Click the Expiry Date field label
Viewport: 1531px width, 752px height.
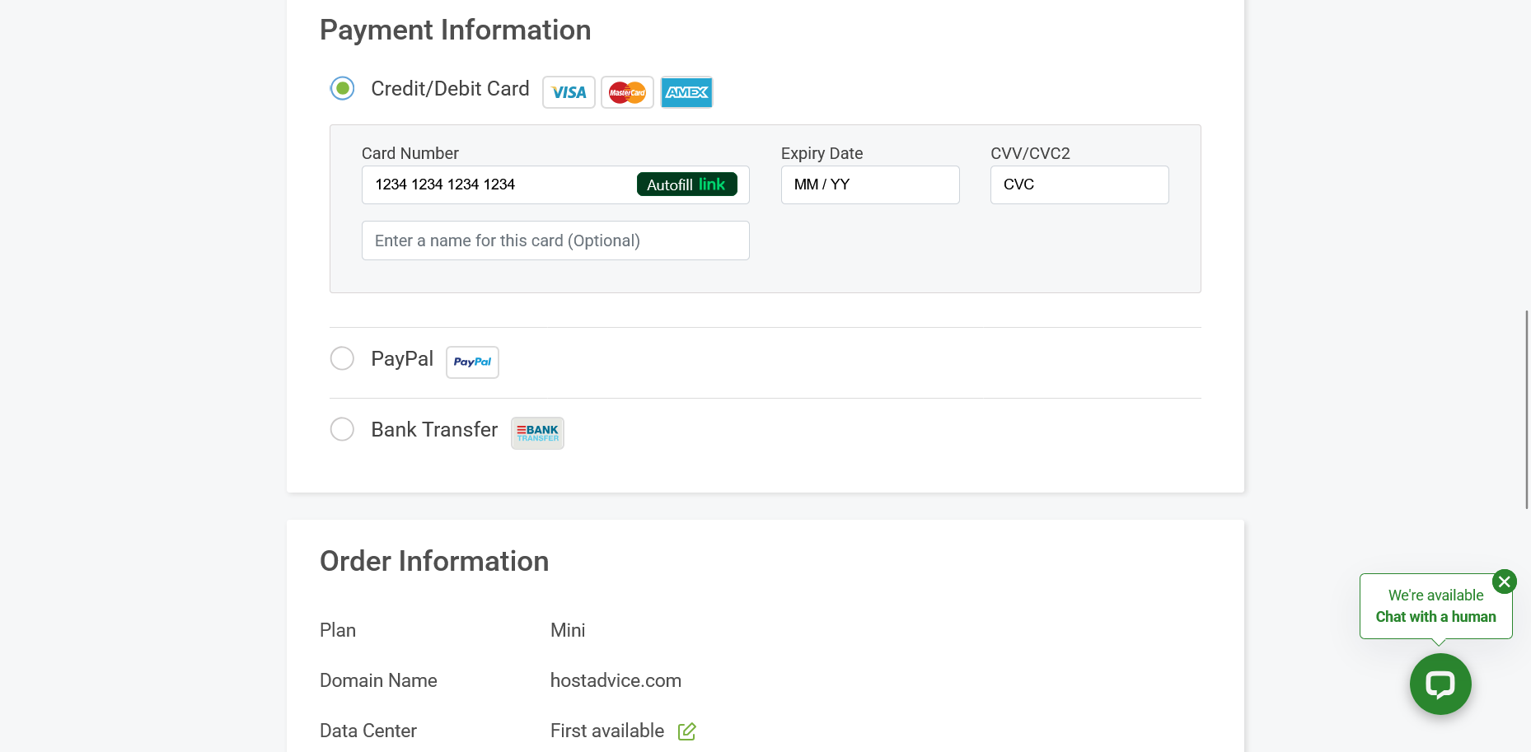point(822,153)
